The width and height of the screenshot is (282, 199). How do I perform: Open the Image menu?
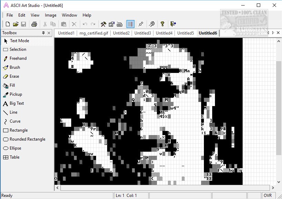(50, 15)
